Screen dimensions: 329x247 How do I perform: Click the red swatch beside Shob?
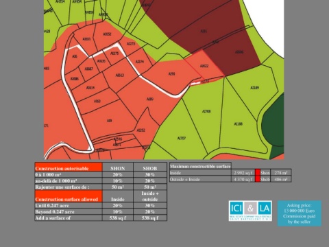(x=258, y=179)
